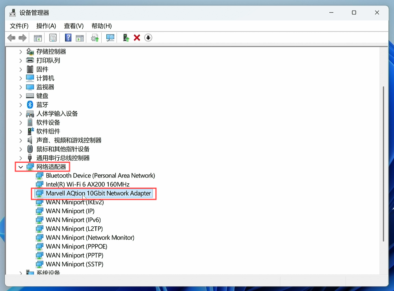The width and height of the screenshot is (394, 291).
Task: Click the icon beside 存储控制器
Action: point(30,52)
